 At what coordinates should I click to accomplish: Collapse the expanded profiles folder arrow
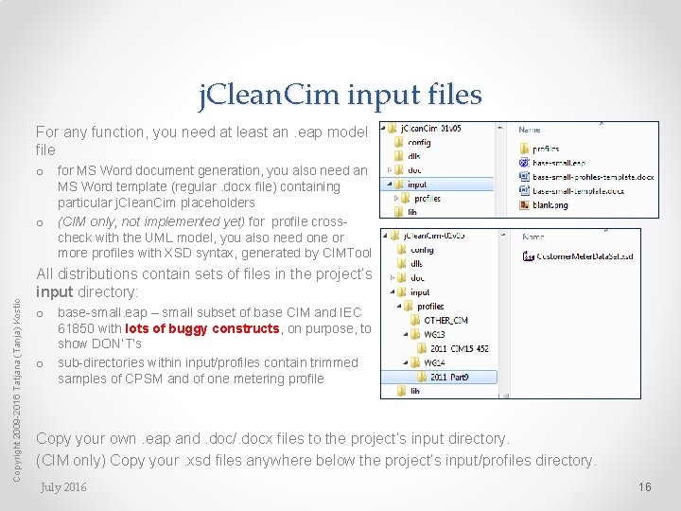click(x=399, y=306)
